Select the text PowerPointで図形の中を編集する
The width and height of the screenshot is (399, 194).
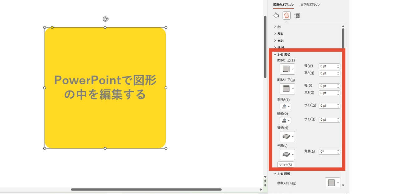point(105,87)
